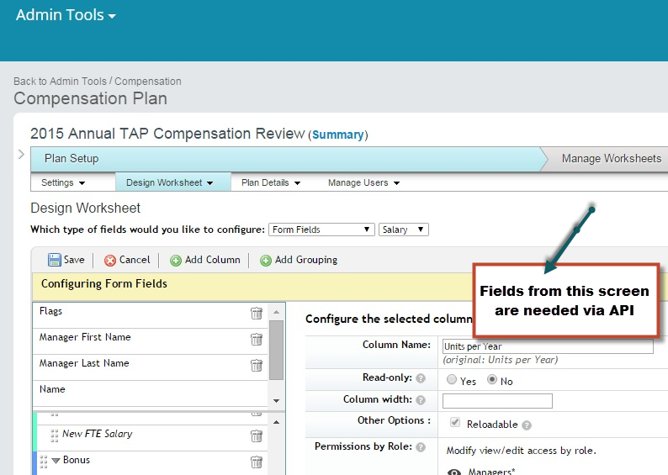
Task: Click drag handle for Bonus group
Action: click(x=44, y=462)
